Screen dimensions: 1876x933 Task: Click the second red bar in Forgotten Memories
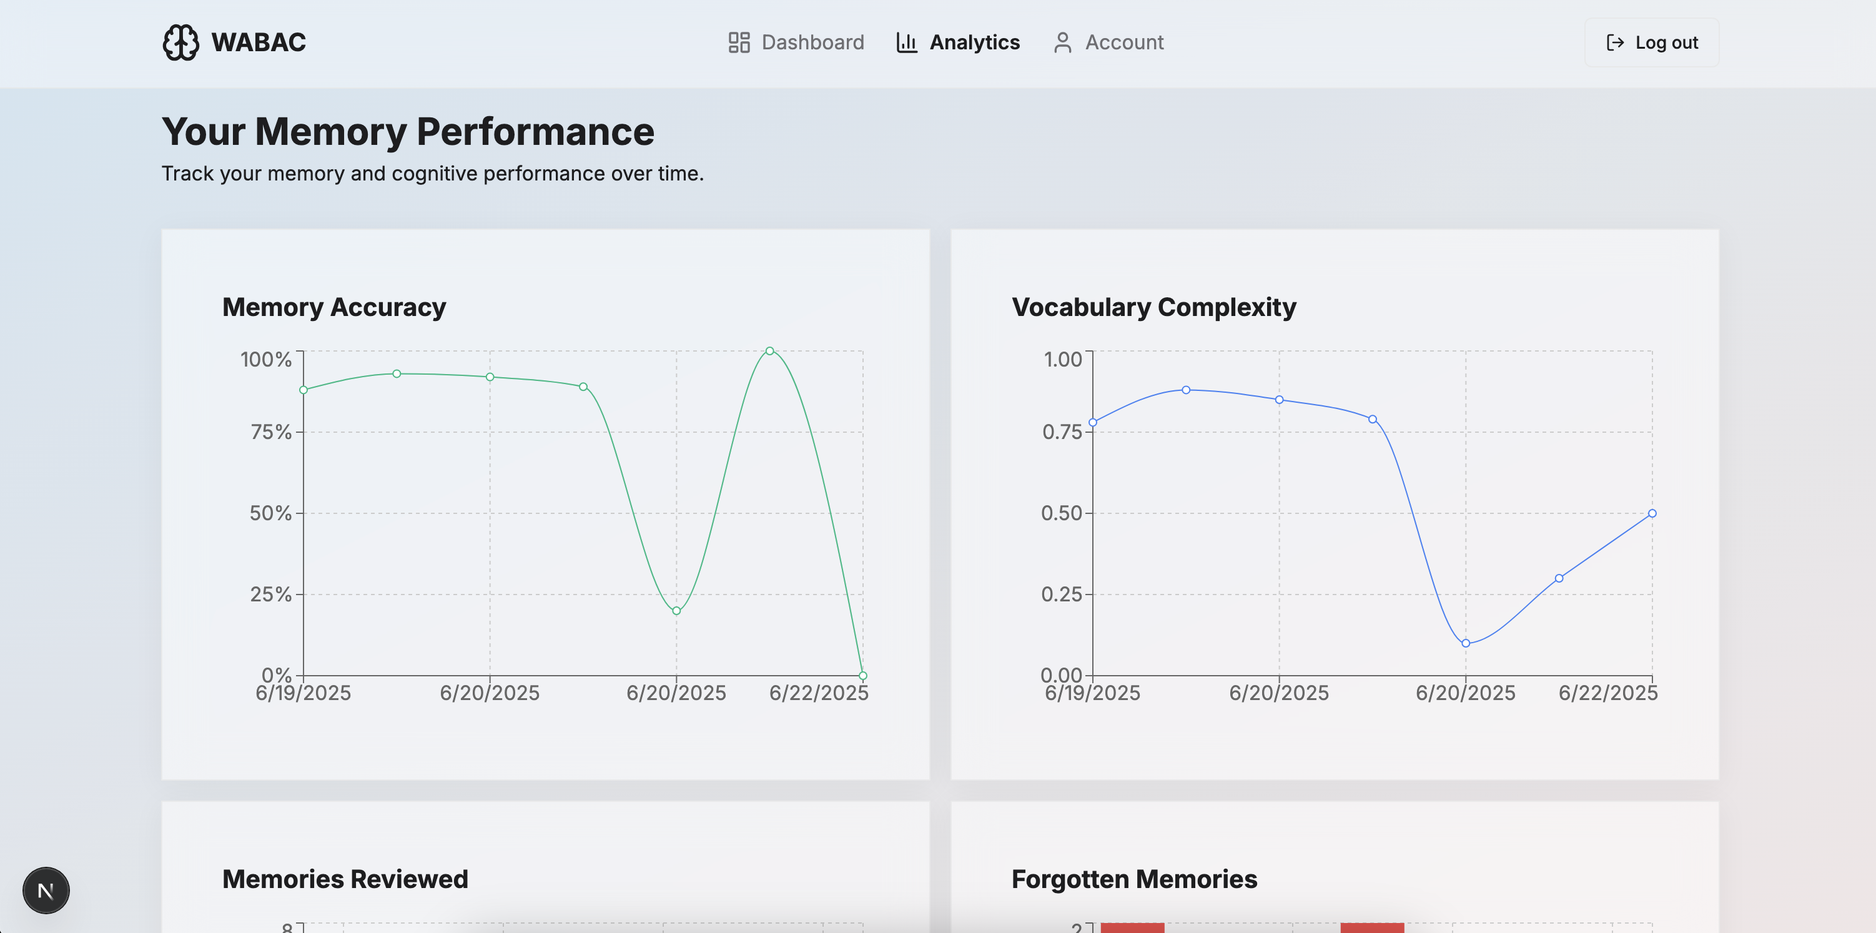tap(1371, 927)
